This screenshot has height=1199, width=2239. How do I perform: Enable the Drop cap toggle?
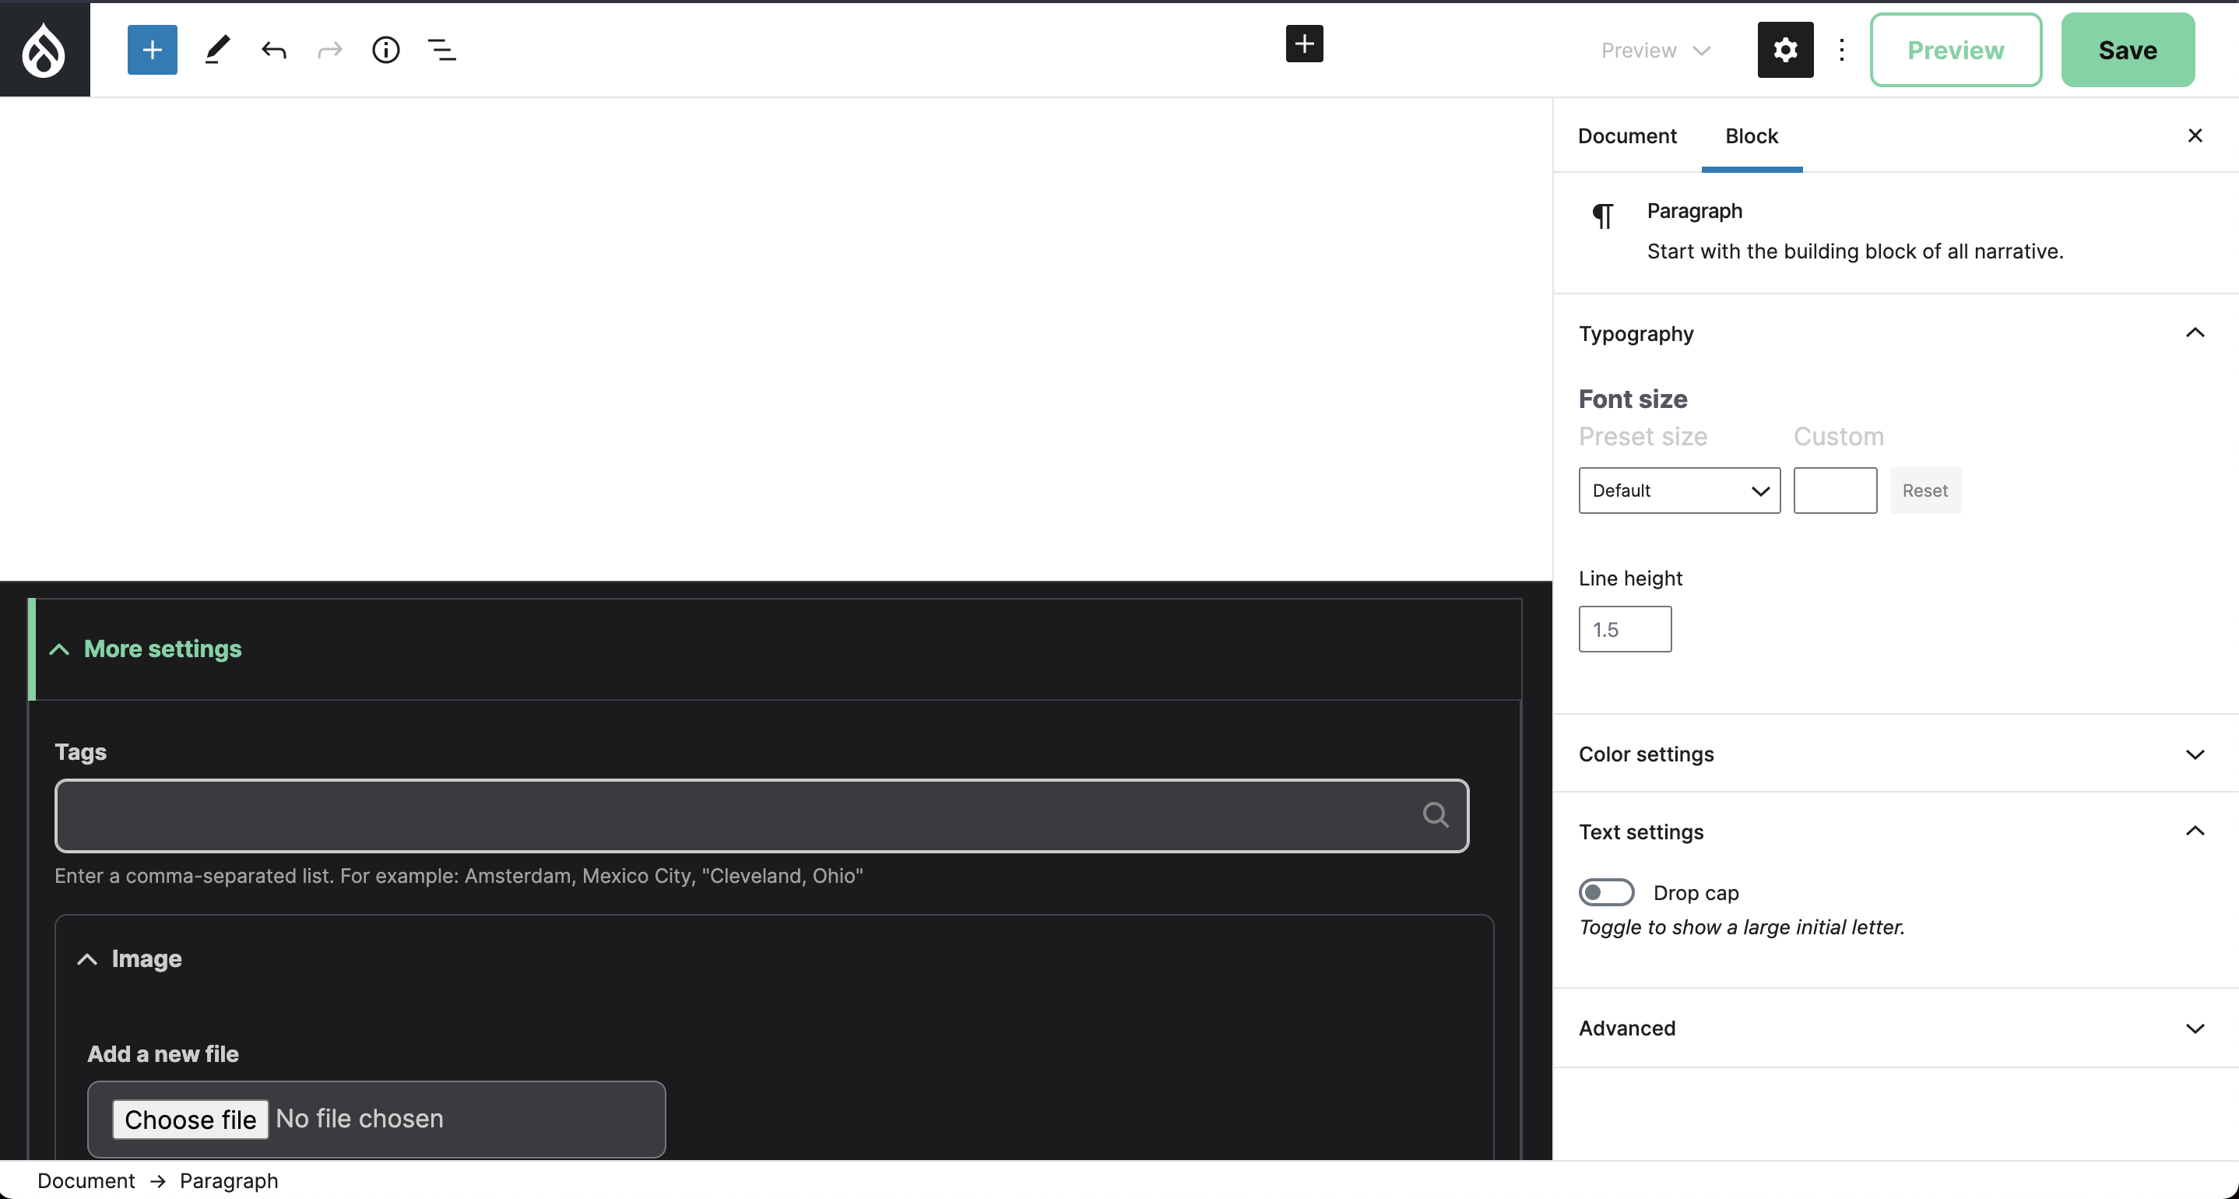pyautogui.click(x=1605, y=892)
